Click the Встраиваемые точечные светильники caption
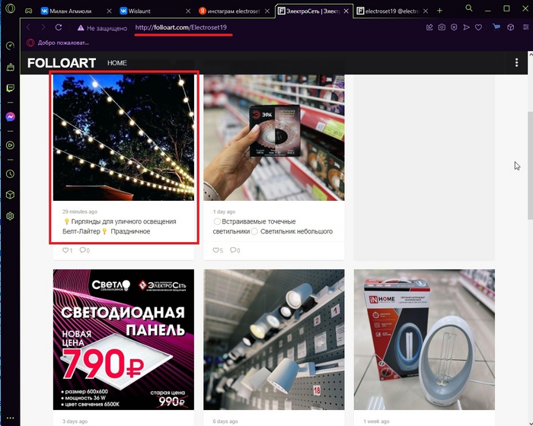The height and width of the screenshot is (426, 533). [x=273, y=226]
